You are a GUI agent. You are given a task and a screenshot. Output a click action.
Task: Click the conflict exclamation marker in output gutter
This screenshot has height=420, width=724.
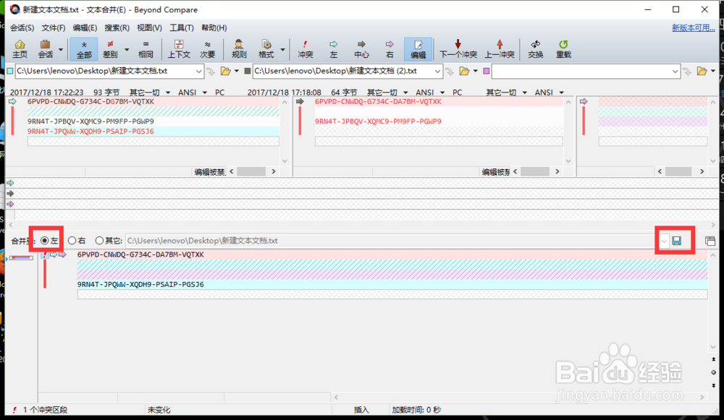pyautogui.click(x=45, y=255)
